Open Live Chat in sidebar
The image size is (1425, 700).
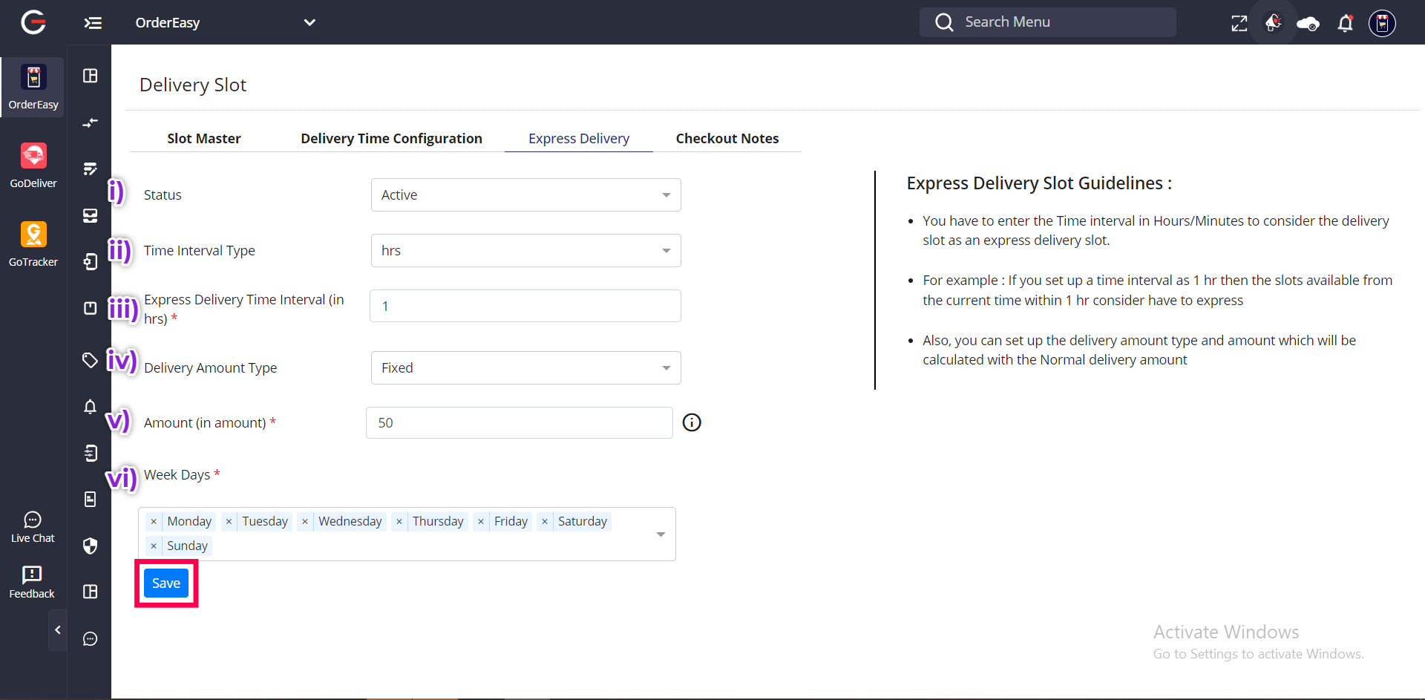pos(33,527)
